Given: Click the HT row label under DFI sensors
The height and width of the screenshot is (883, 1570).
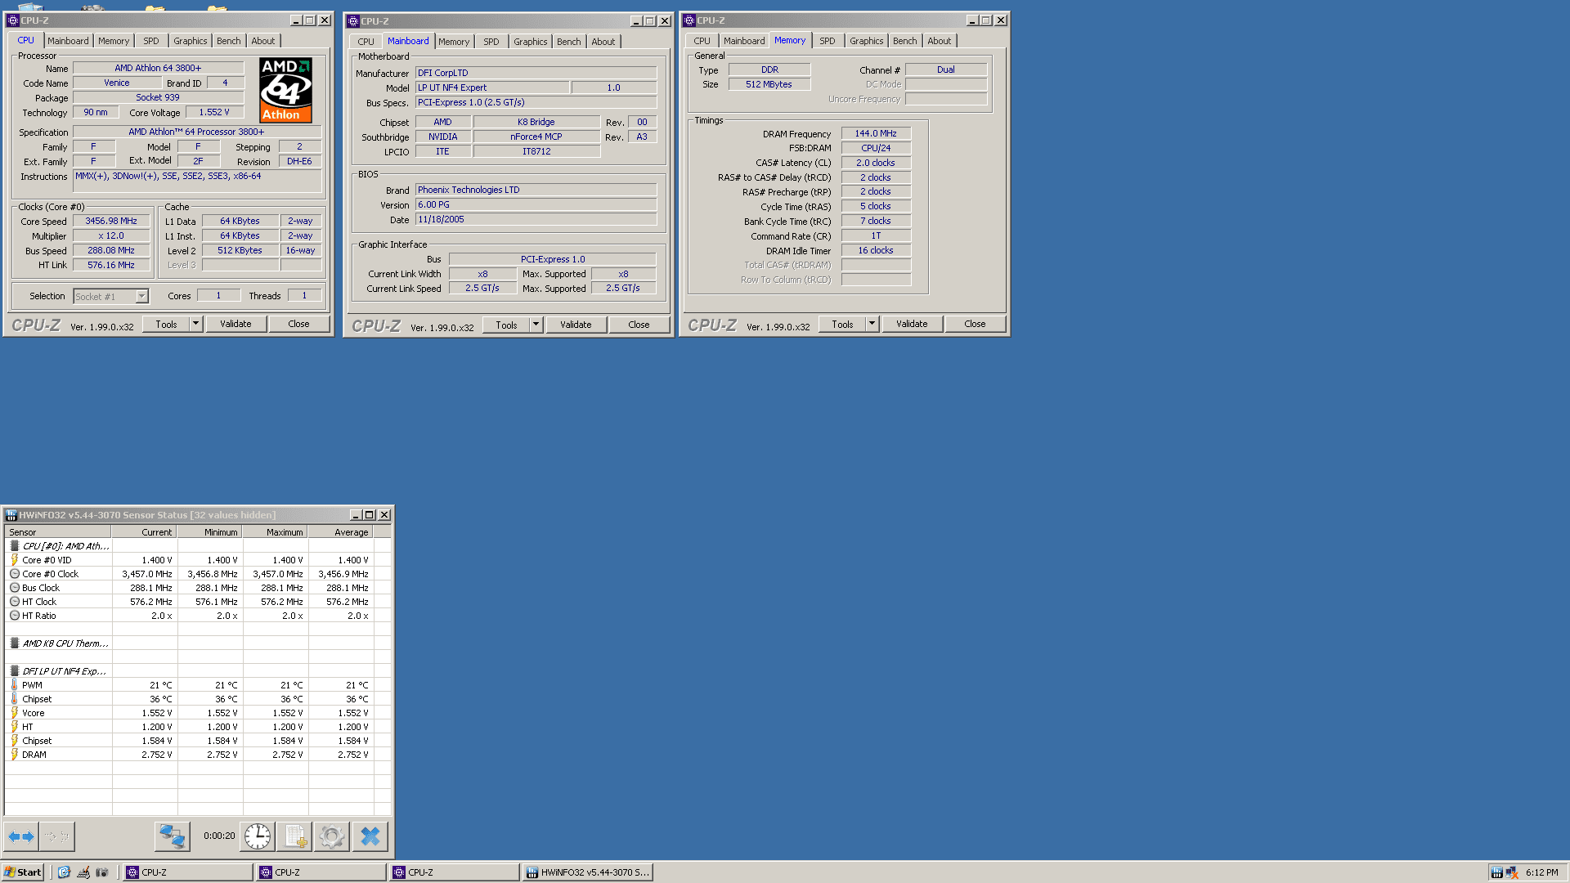Looking at the screenshot, I should click(x=28, y=727).
